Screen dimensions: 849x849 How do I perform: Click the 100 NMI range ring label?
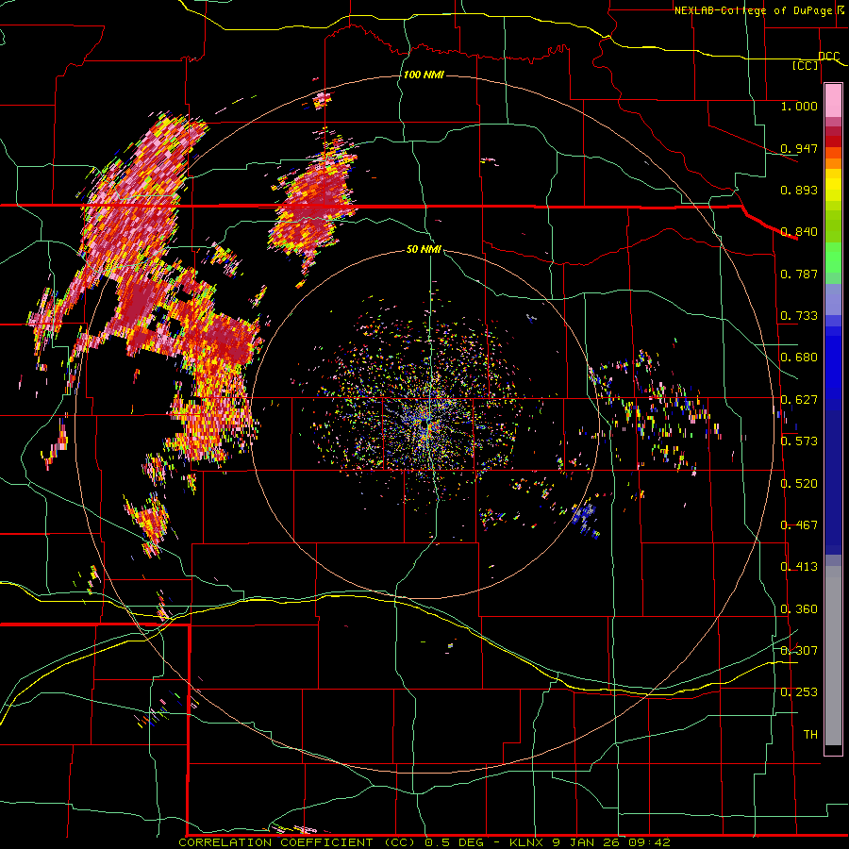coord(424,75)
